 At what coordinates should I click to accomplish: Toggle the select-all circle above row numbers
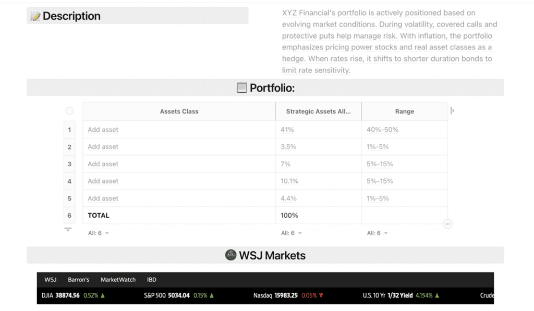(x=69, y=111)
